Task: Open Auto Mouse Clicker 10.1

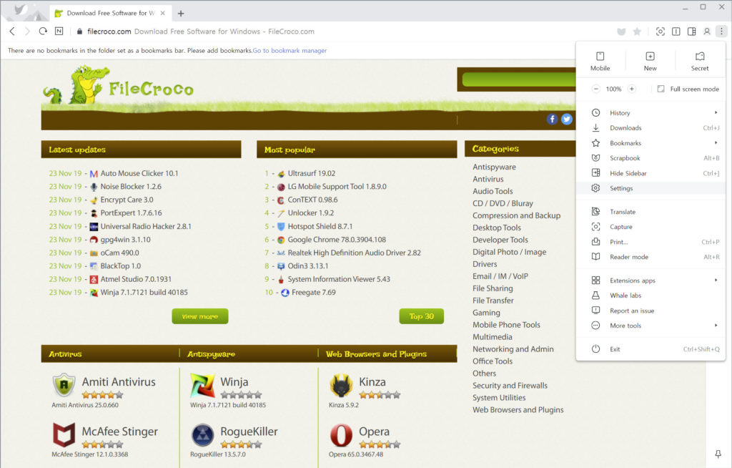Action: (x=139, y=173)
